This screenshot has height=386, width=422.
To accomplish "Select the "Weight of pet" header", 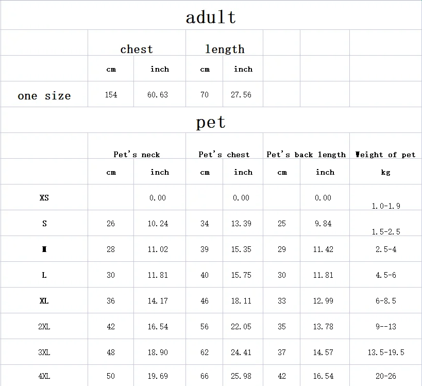I will click(385, 155).
